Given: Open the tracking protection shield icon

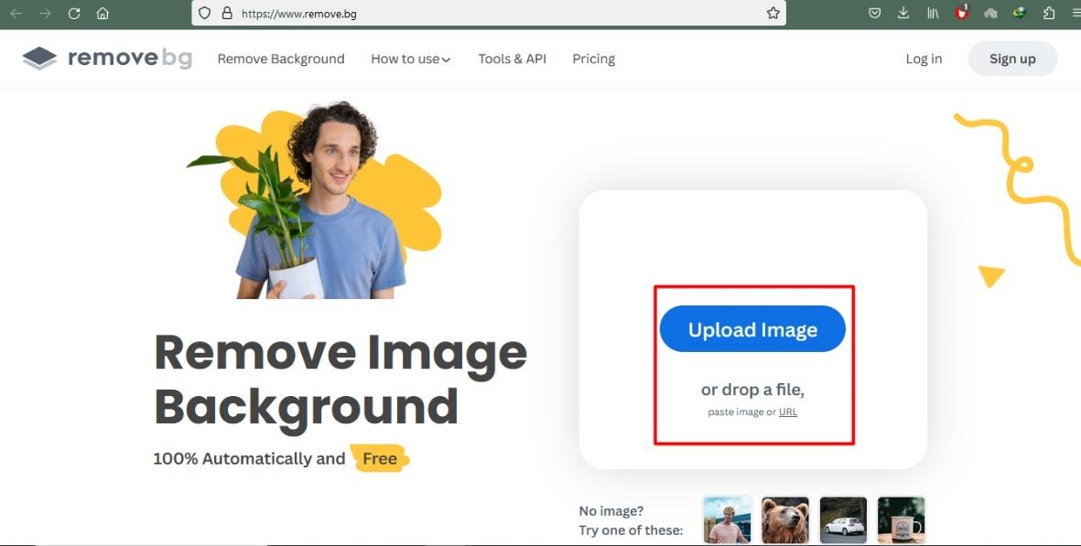Looking at the screenshot, I should tap(204, 13).
